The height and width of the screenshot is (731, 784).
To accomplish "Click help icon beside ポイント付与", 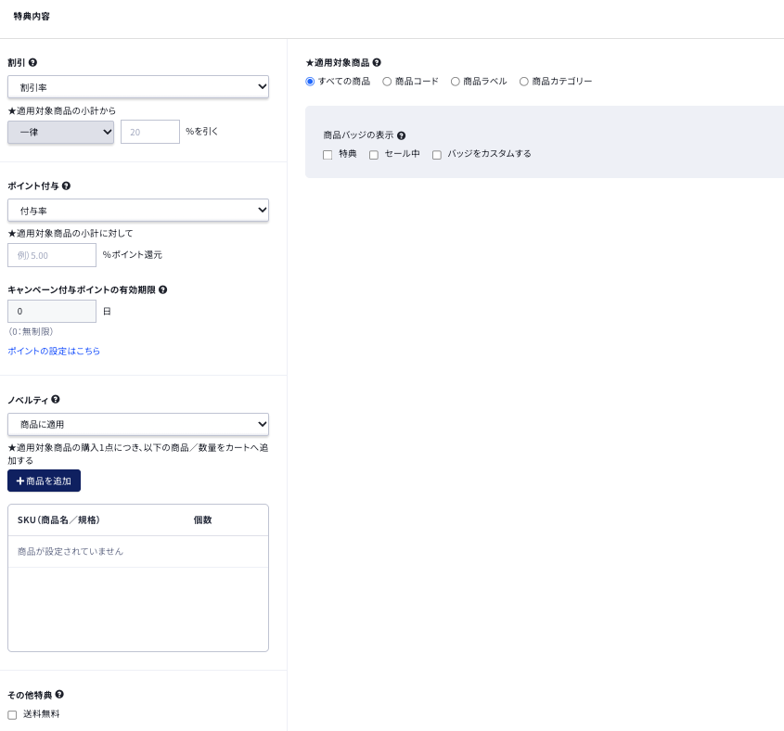I will [x=66, y=186].
